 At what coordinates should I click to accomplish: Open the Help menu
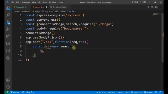(x=61, y=2)
